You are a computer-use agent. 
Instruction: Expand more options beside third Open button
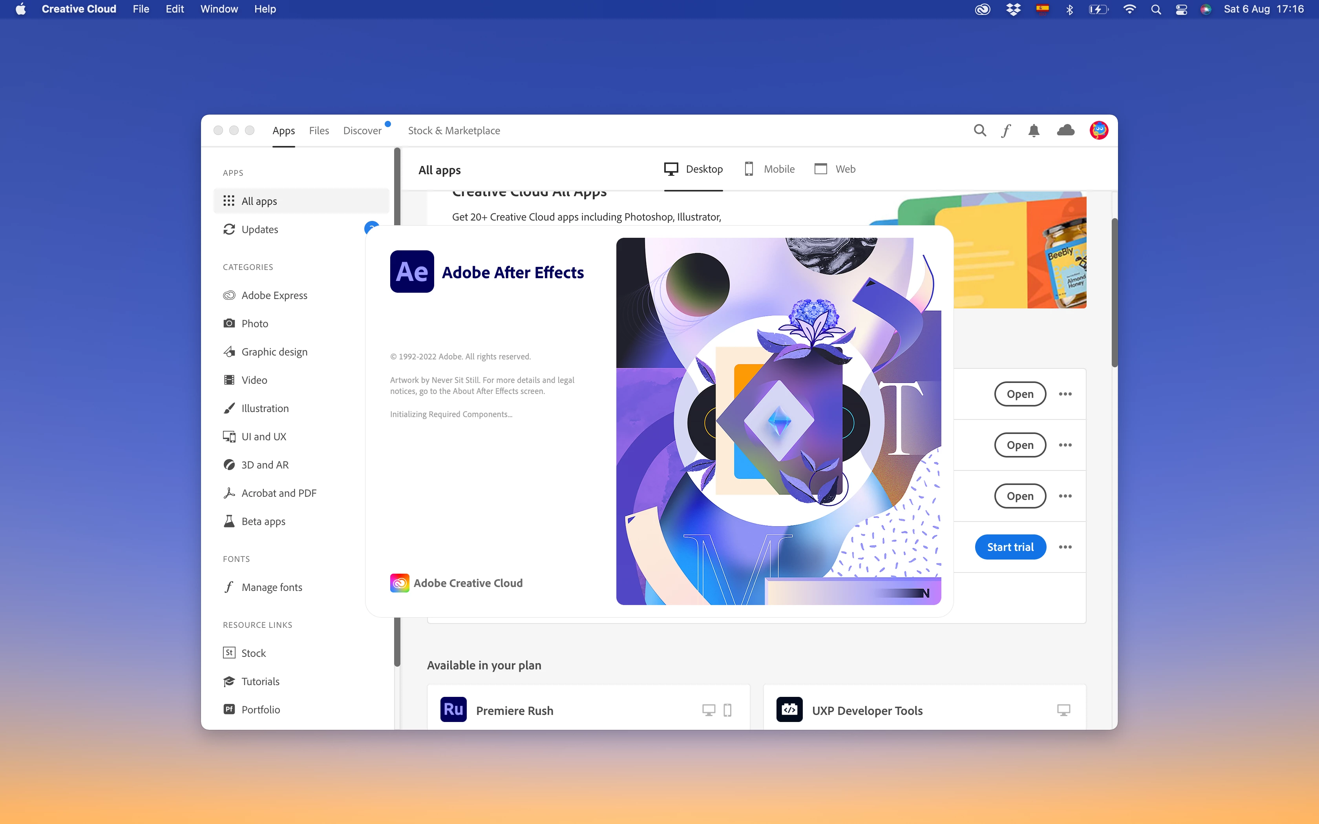tap(1065, 496)
